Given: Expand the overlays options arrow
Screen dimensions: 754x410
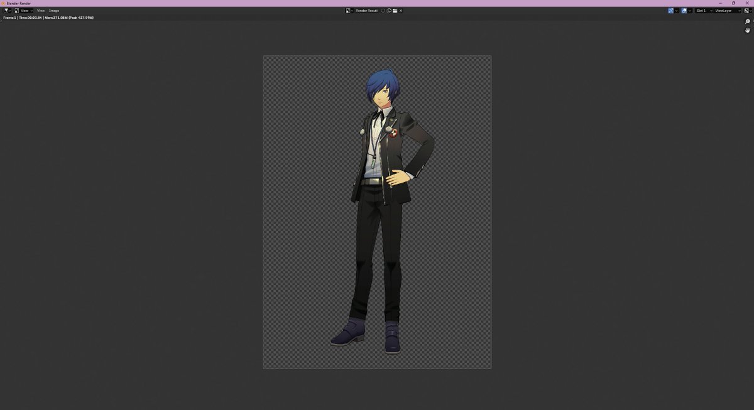Looking at the screenshot, I should click(690, 11).
